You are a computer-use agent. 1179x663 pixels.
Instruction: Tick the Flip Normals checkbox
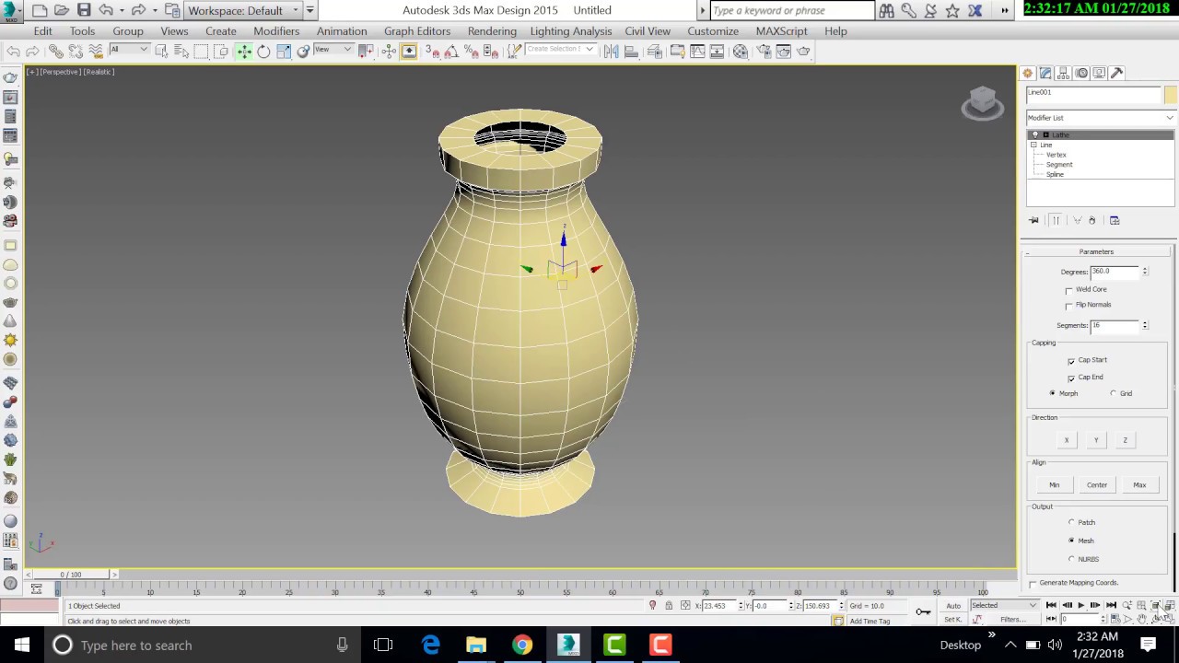[x=1069, y=306]
